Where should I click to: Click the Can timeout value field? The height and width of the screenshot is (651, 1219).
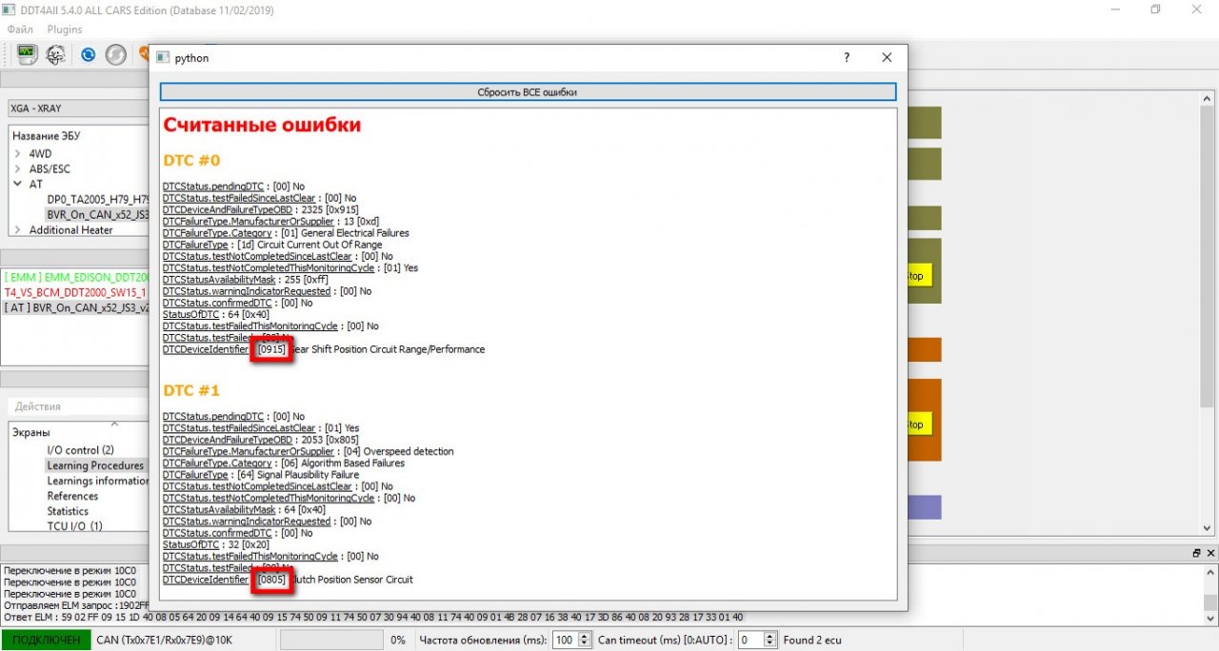click(749, 640)
